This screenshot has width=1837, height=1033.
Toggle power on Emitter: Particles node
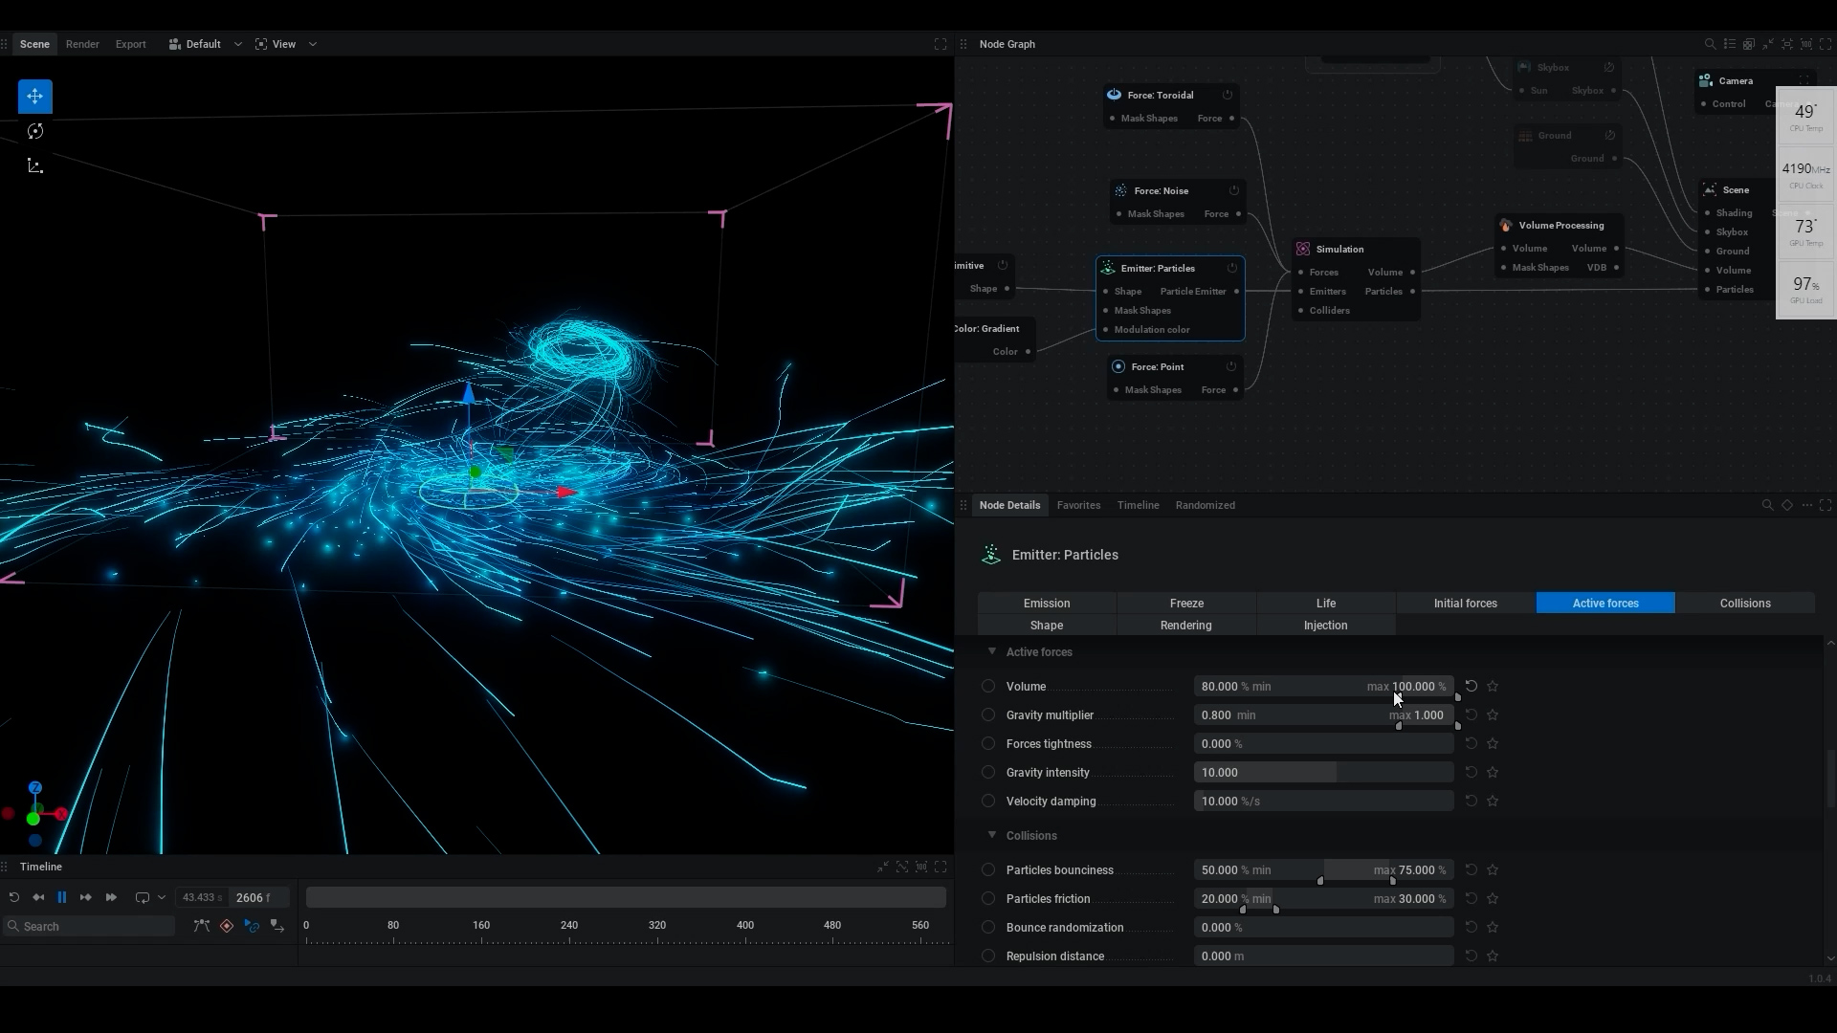coord(1232,268)
